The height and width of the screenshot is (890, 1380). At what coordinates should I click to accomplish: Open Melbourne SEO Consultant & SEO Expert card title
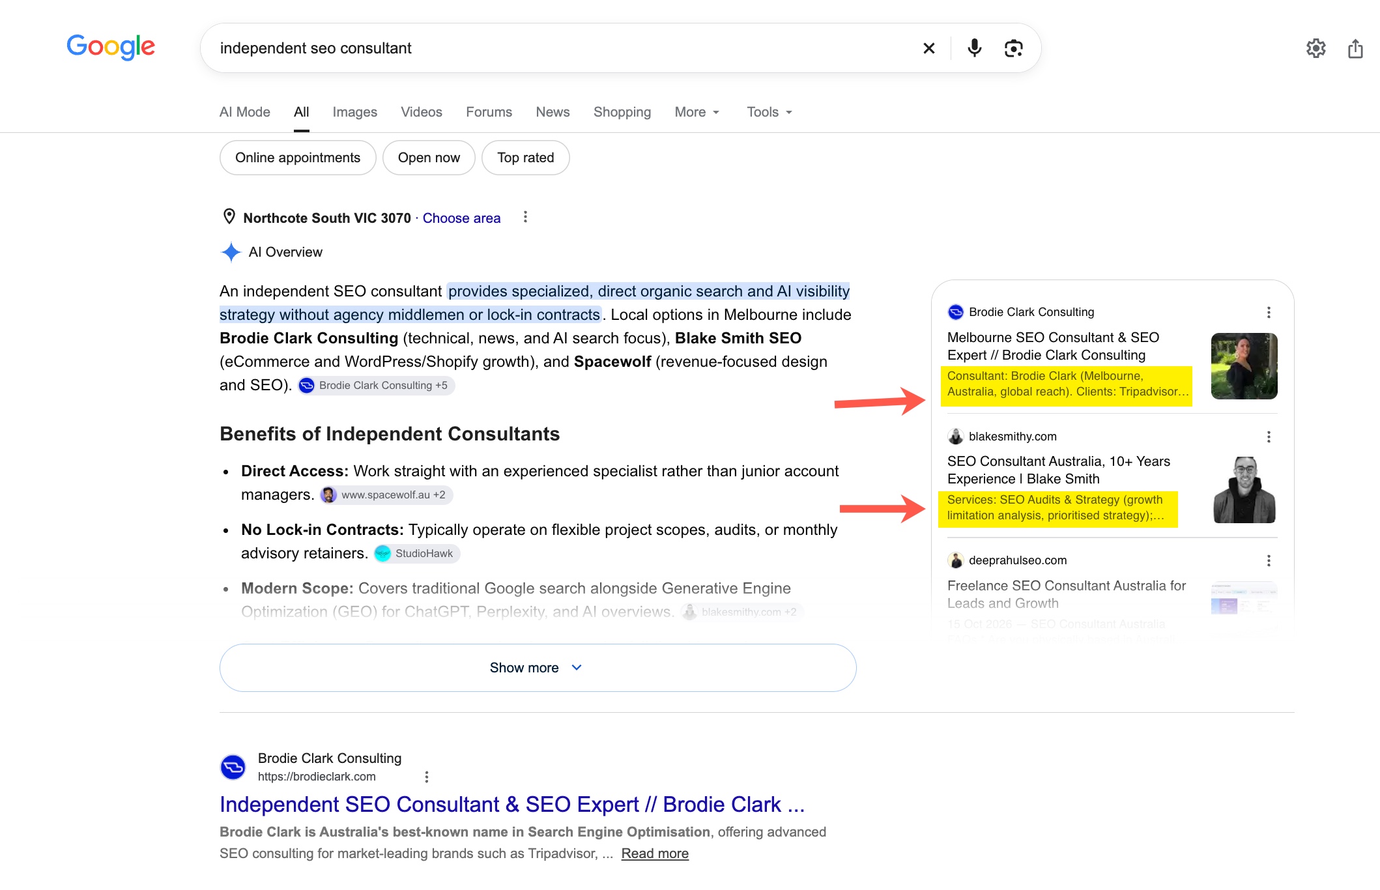[1053, 346]
